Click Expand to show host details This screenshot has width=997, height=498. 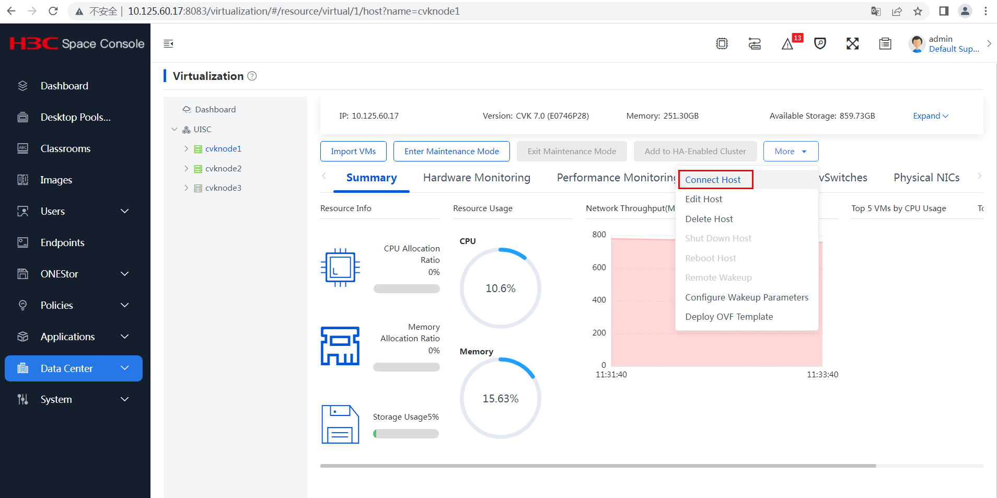[930, 116]
